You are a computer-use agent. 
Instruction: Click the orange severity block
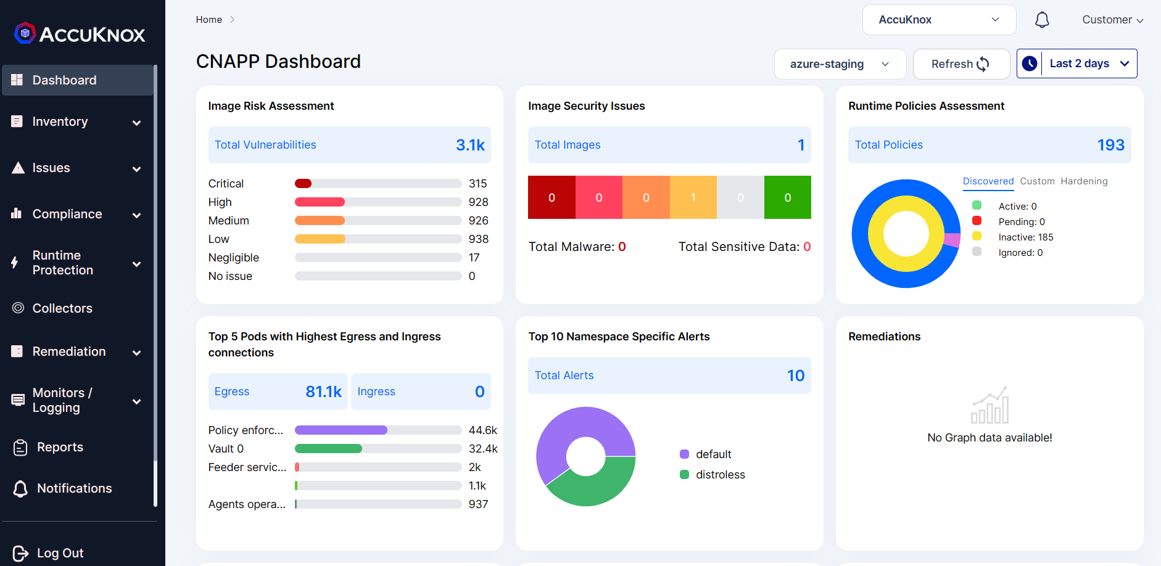(646, 197)
